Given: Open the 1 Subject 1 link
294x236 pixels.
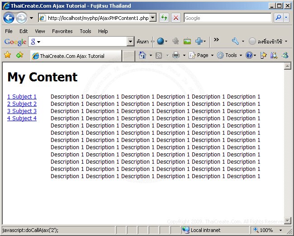Looking at the screenshot, I should [x=22, y=97].
